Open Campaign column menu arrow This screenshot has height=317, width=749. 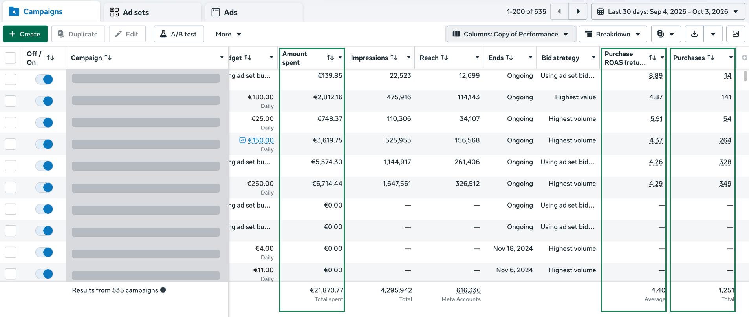[222, 58]
